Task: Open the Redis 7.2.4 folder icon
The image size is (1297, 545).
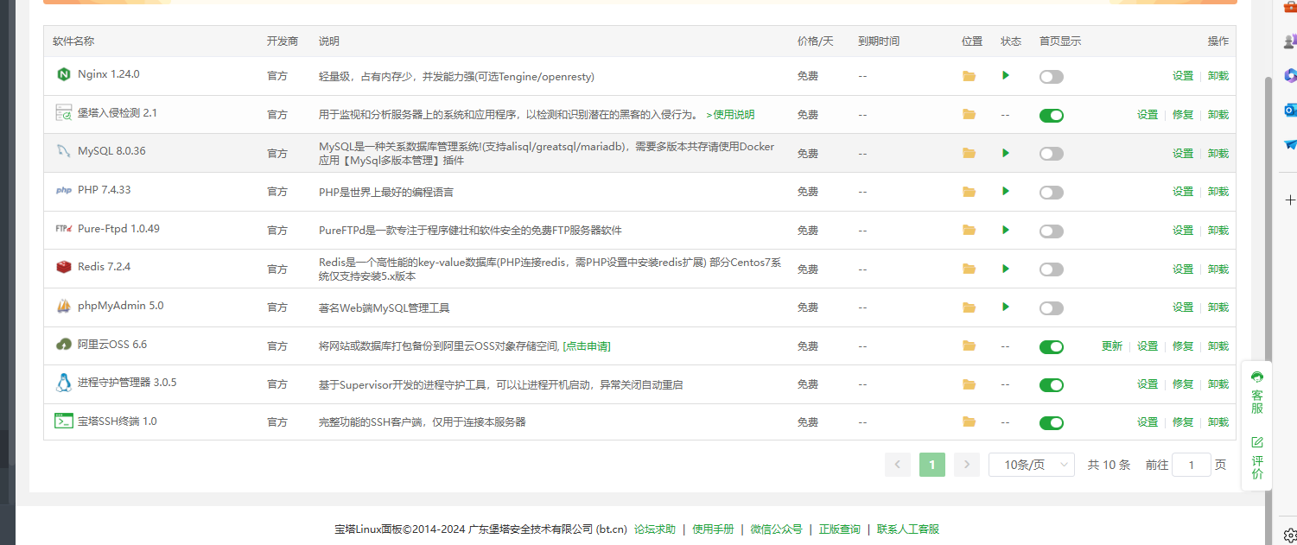Action: point(969,269)
